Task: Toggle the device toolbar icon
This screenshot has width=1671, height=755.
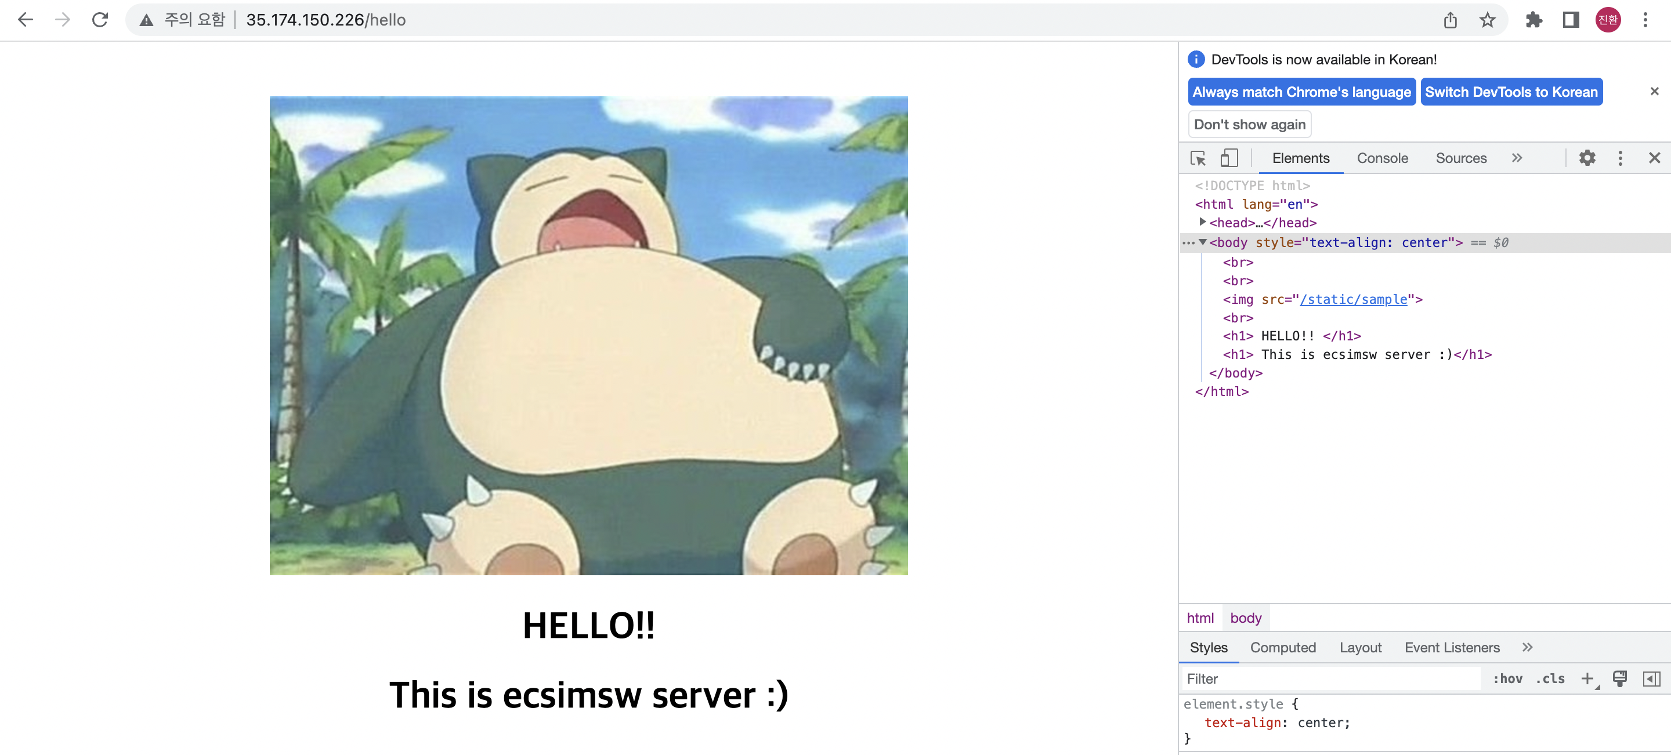Action: [x=1229, y=158]
